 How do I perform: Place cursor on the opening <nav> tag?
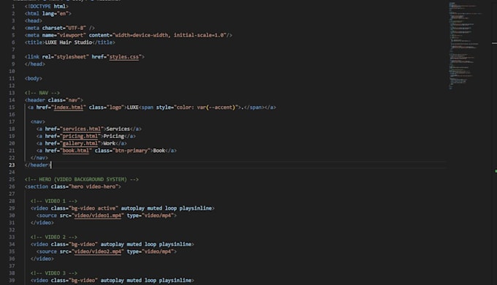click(38, 122)
